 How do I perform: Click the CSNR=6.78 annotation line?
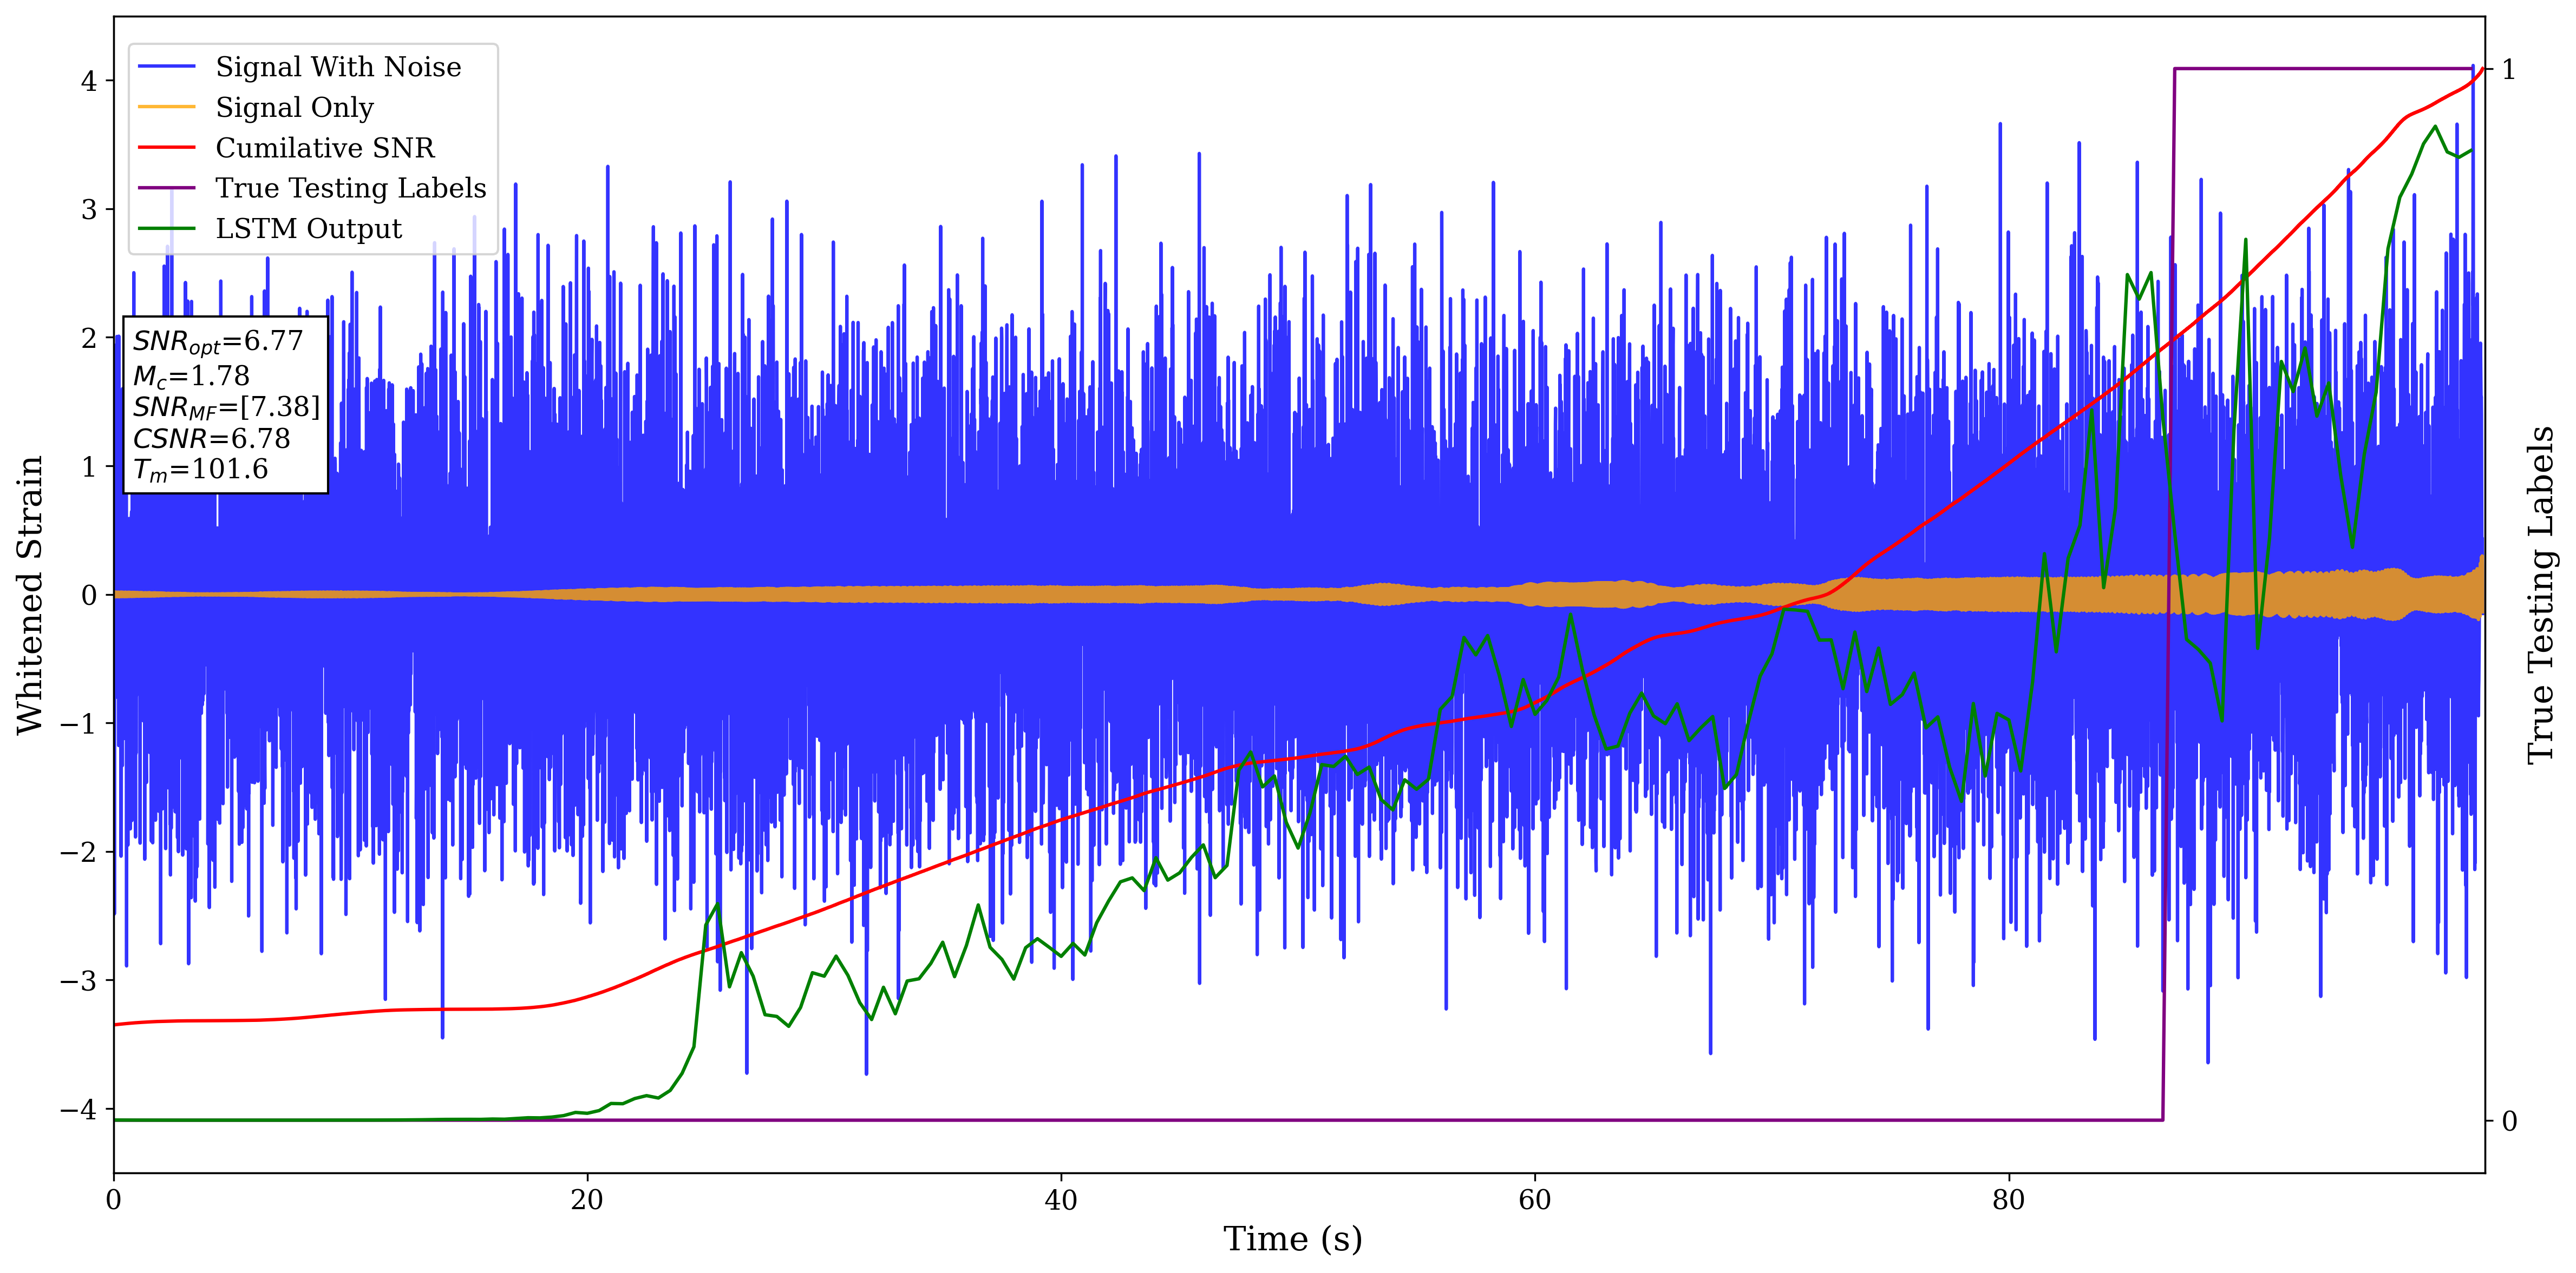211,439
